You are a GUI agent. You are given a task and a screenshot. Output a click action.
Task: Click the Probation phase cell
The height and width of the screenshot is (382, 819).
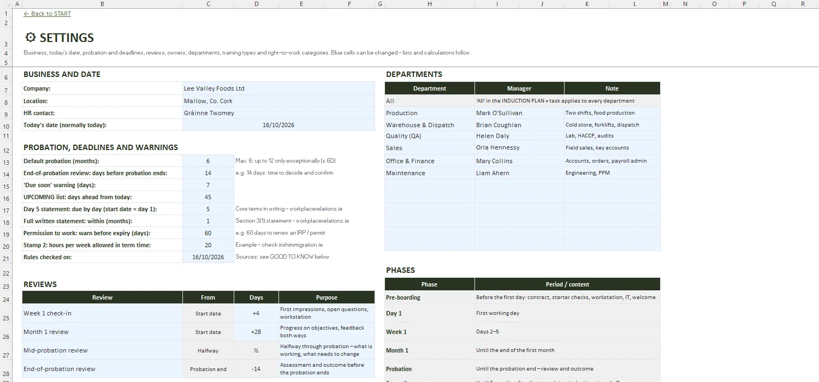(x=430, y=369)
